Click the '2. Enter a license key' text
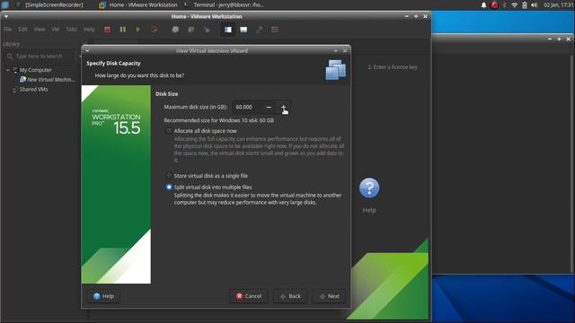This screenshot has width=575, height=323. (x=393, y=67)
